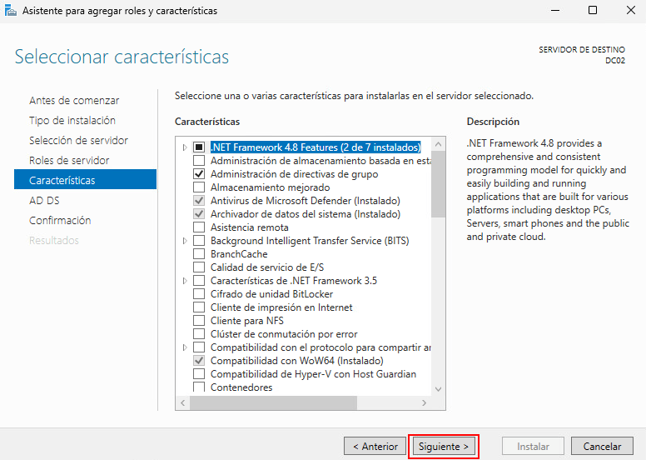The image size is (646, 460).
Task: Go back with Anterior button
Action: pyautogui.click(x=375, y=446)
